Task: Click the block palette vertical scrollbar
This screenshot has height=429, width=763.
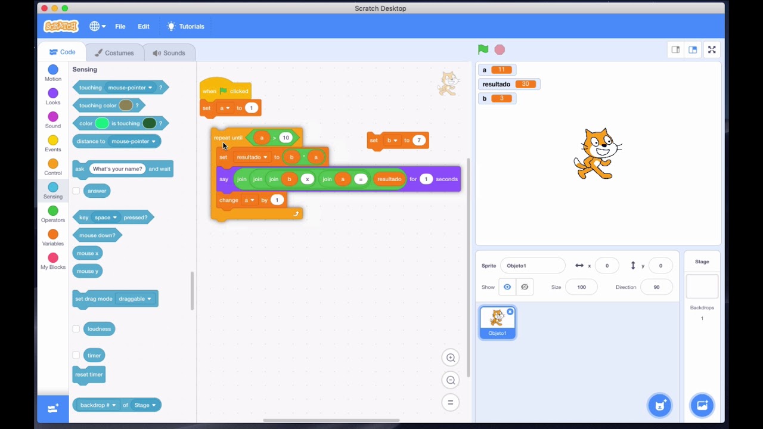Action: [x=192, y=291]
